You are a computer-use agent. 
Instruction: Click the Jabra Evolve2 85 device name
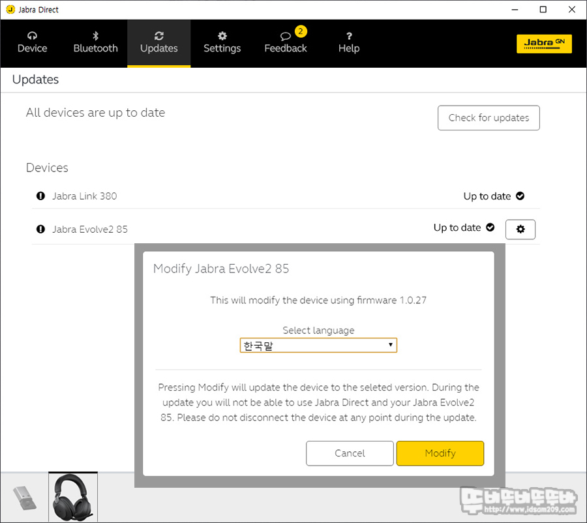tap(90, 229)
